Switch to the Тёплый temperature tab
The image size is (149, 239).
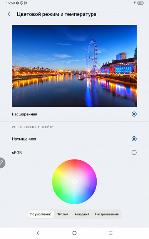[63, 214]
